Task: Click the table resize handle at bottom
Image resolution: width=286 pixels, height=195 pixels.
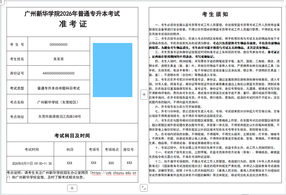Action: [x=144, y=188]
